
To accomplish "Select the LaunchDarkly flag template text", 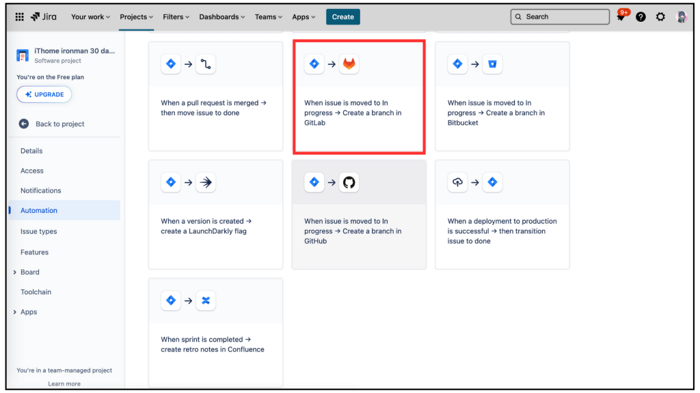I will click(x=206, y=226).
